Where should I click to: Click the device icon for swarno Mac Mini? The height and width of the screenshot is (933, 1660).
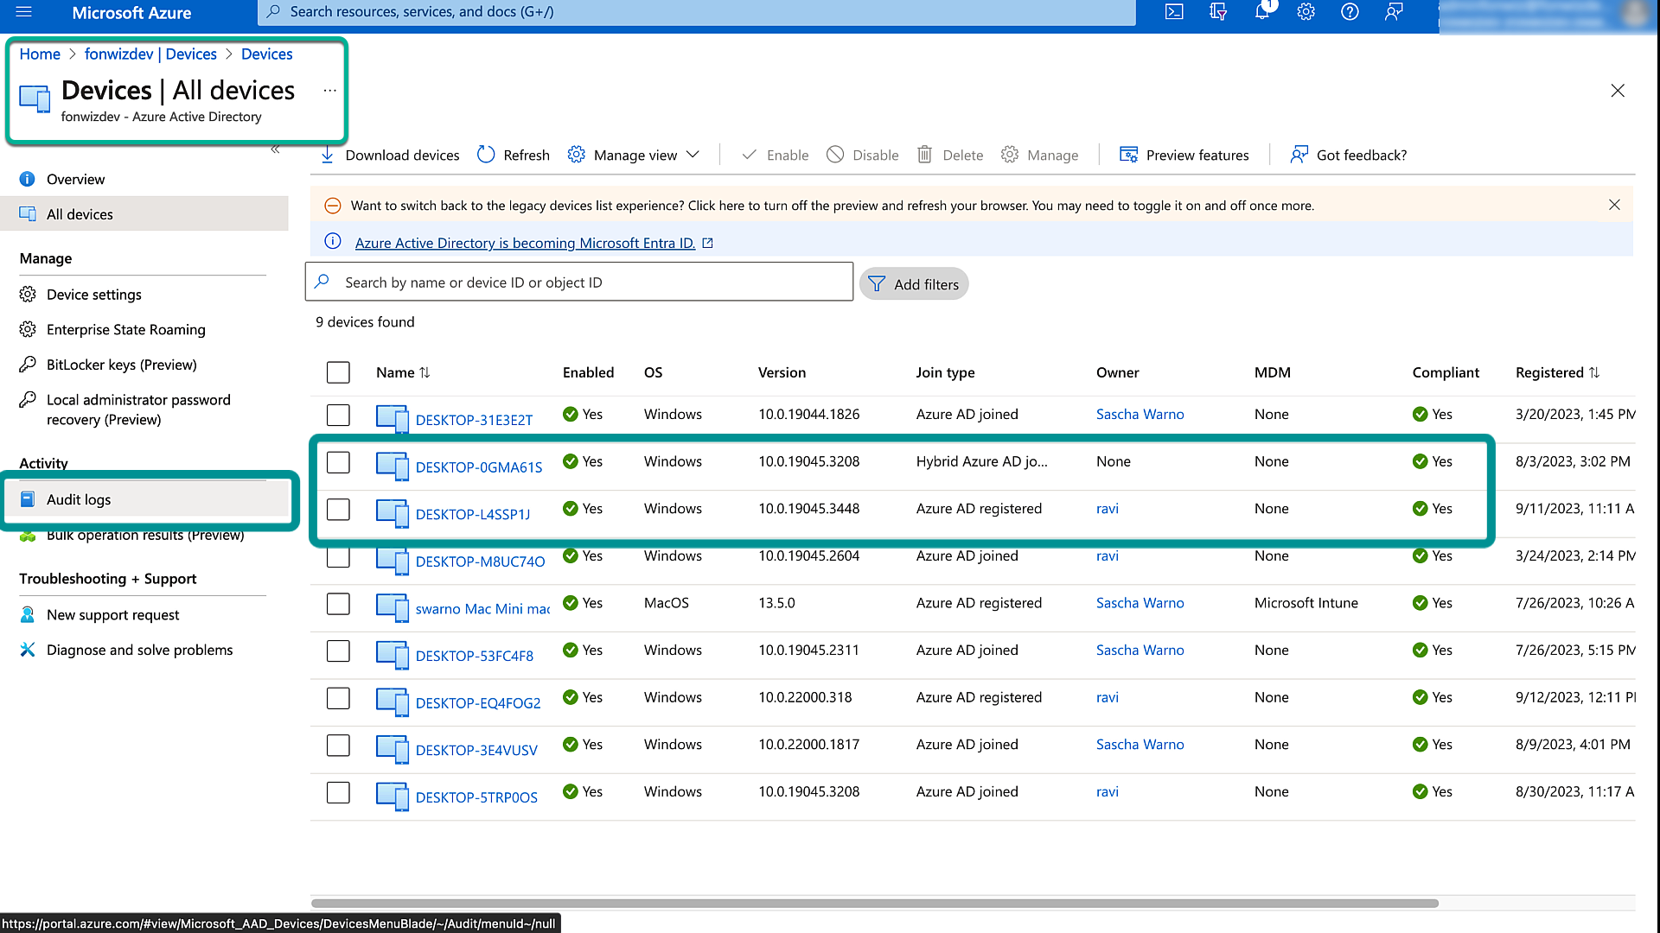(x=393, y=607)
